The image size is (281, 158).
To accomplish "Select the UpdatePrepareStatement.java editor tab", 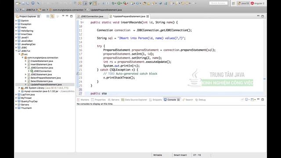I will (x=129, y=16).
